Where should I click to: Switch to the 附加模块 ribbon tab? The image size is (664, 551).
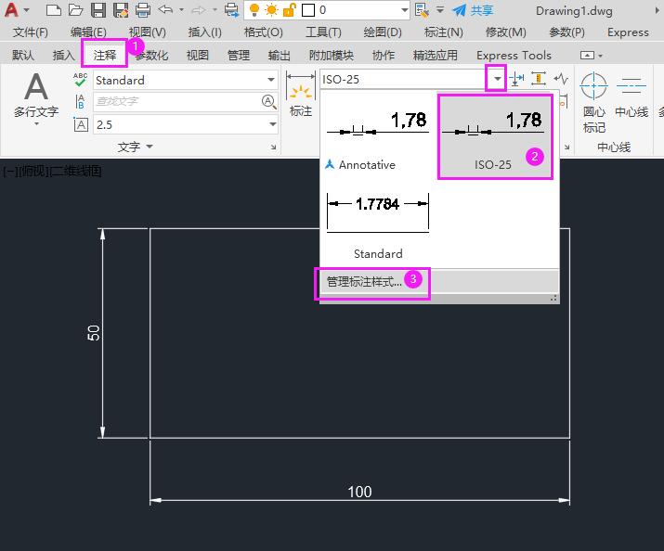coord(332,55)
